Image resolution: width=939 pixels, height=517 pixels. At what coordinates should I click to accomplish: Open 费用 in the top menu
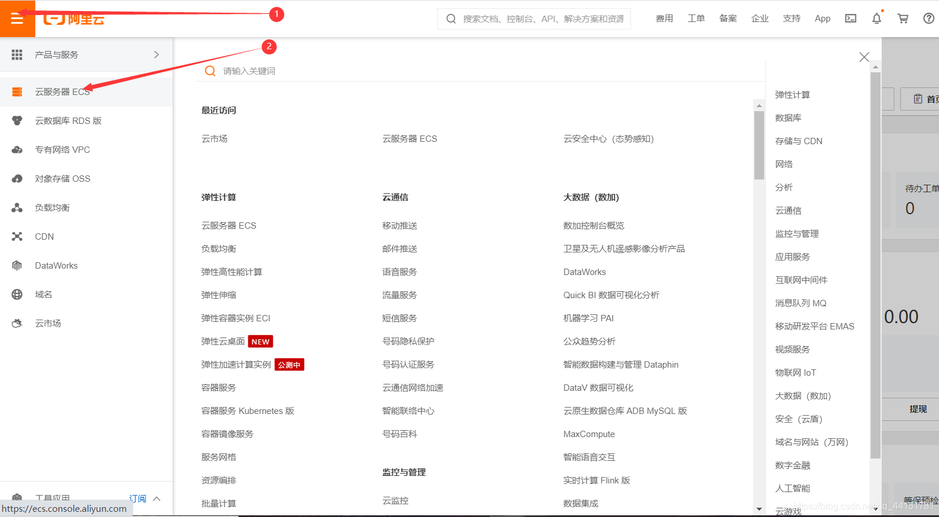click(x=664, y=19)
